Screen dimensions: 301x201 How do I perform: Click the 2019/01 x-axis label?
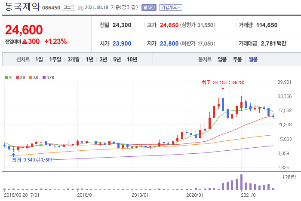click(x=140, y=195)
